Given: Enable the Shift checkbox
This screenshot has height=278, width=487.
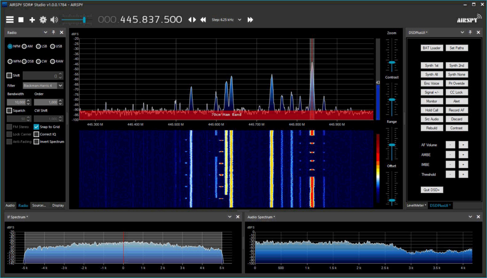Looking at the screenshot, I should coord(10,76).
